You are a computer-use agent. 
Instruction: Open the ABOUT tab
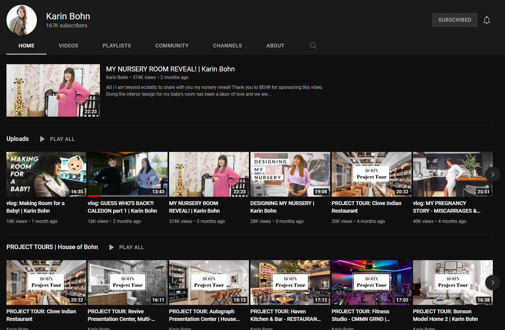275,46
